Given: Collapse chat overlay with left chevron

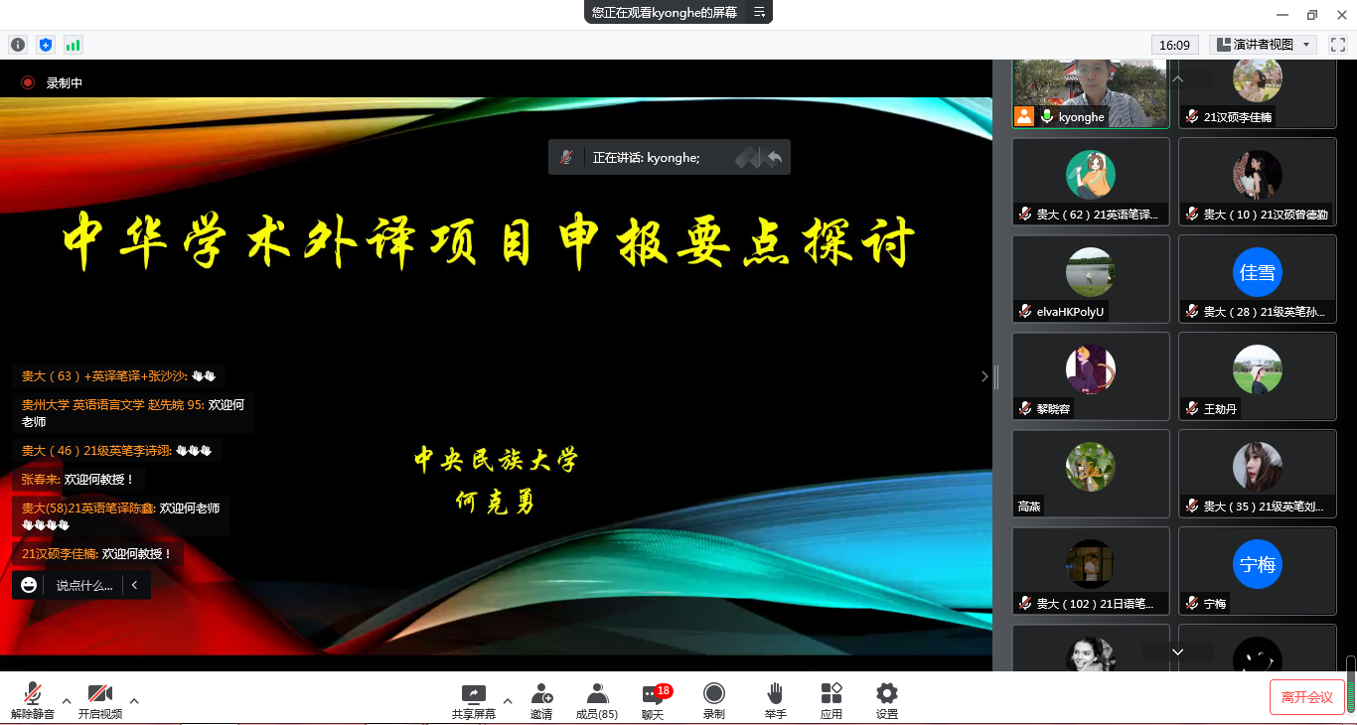Looking at the screenshot, I should [135, 585].
